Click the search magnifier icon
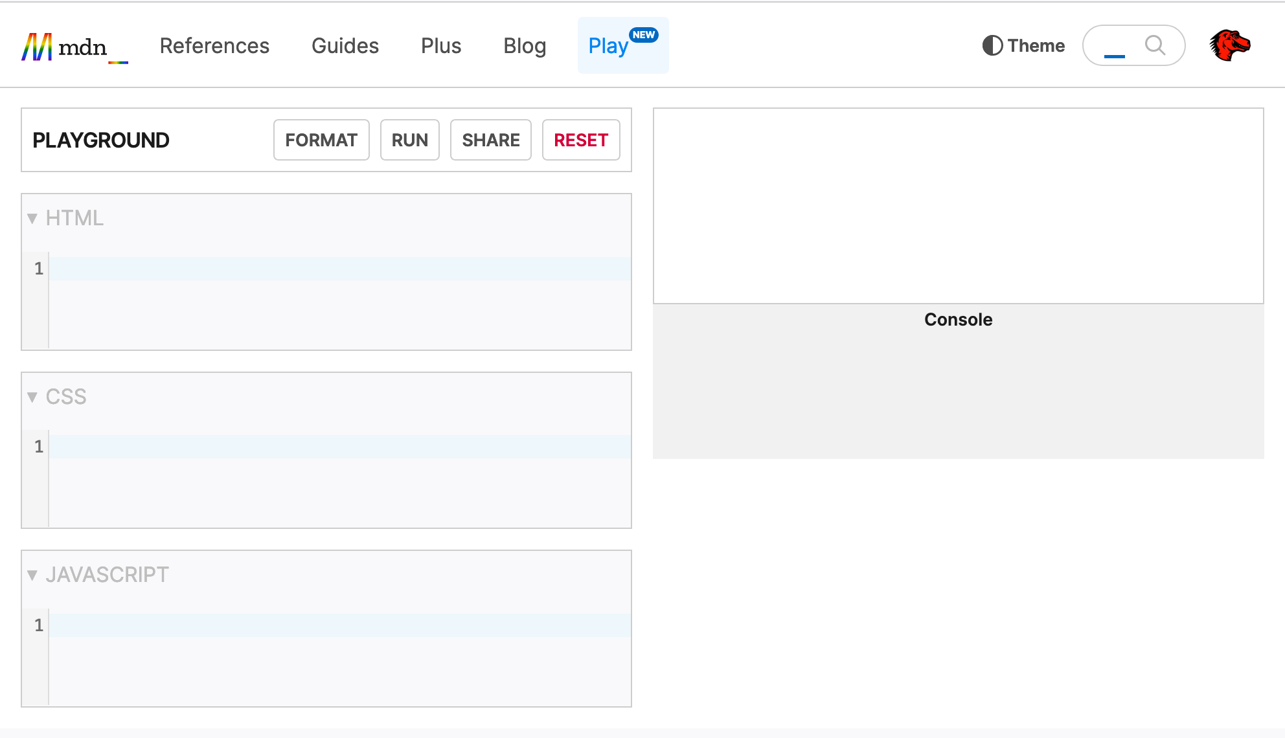Image resolution: width=1285 pixels, height=738 pixels. click(1155, 45)
